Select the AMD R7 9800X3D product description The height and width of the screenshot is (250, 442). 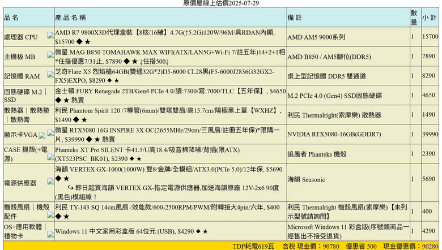pyautogui.click(x=165, y=37)
